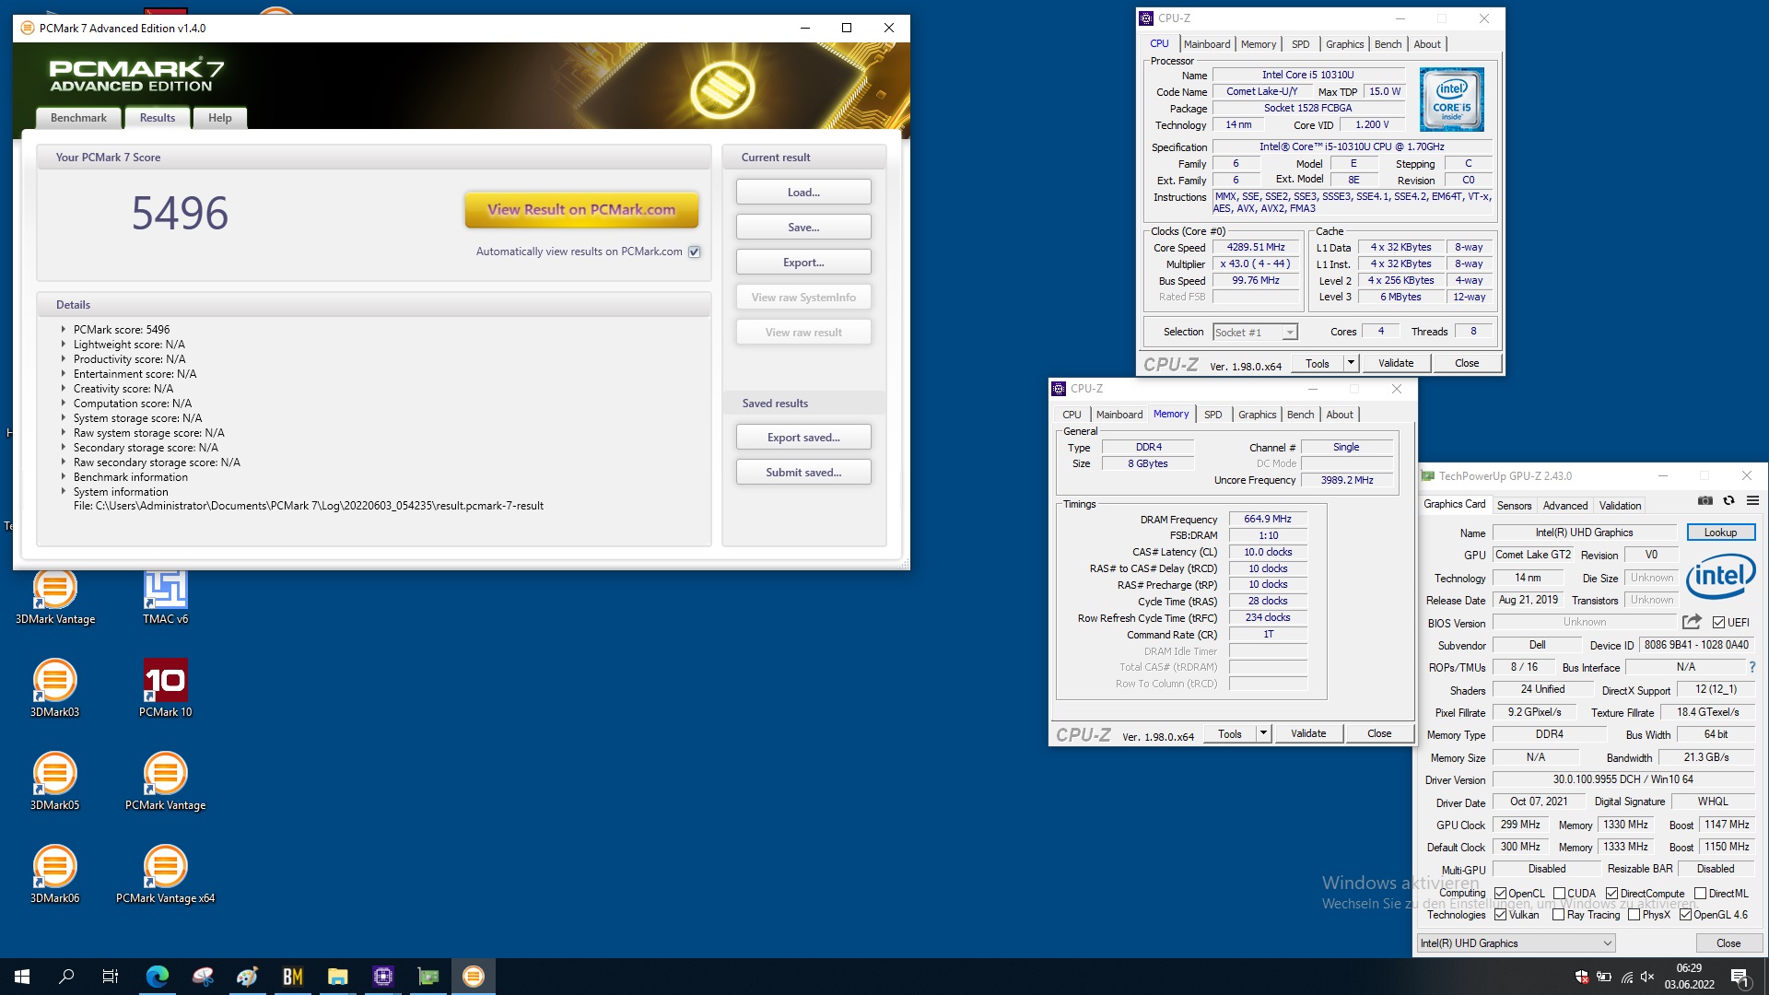Open PCMark Vantage desktop shortcut
The image size is (1769, 995).
[x=166, y=781]
